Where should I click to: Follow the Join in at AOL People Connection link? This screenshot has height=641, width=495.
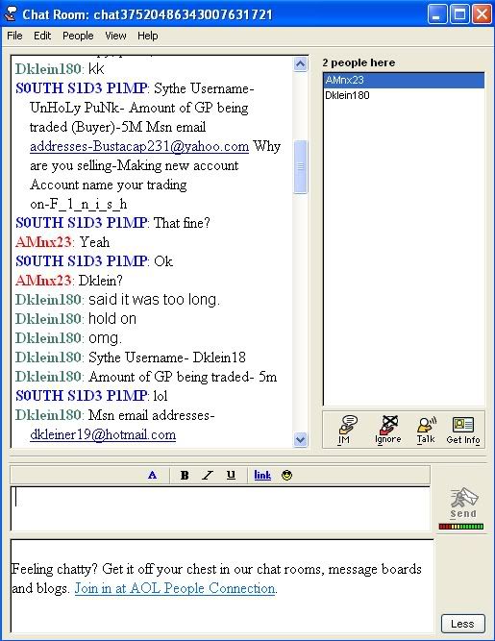point(175,588)
